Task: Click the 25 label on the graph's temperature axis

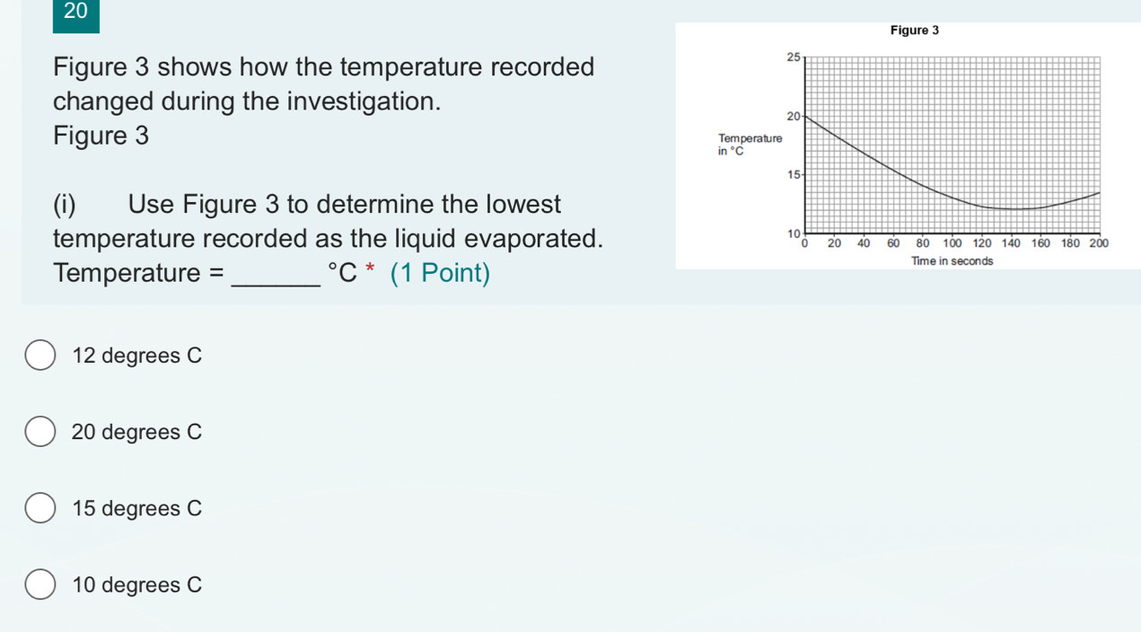Action: [792, 57]
